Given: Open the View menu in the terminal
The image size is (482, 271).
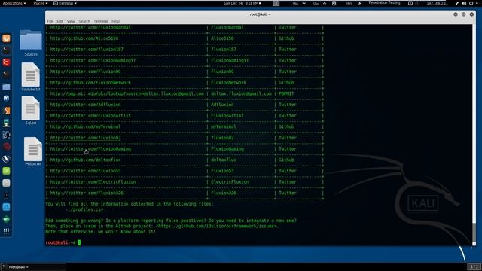Looking at the screenshot, I should click(71, 21).
